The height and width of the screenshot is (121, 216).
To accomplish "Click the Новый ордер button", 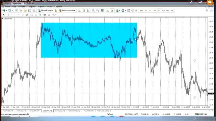I will (x=46, y=10).
